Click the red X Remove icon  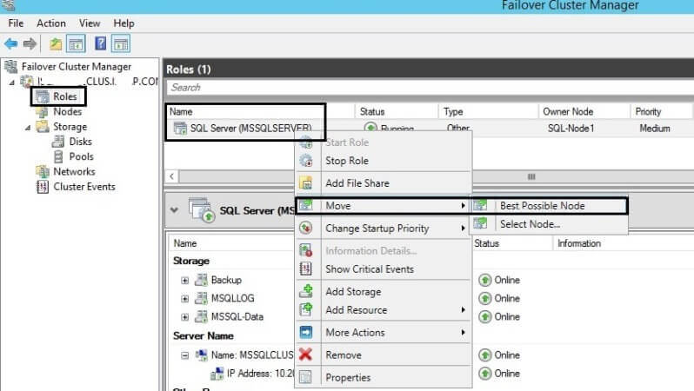(306, 355)
